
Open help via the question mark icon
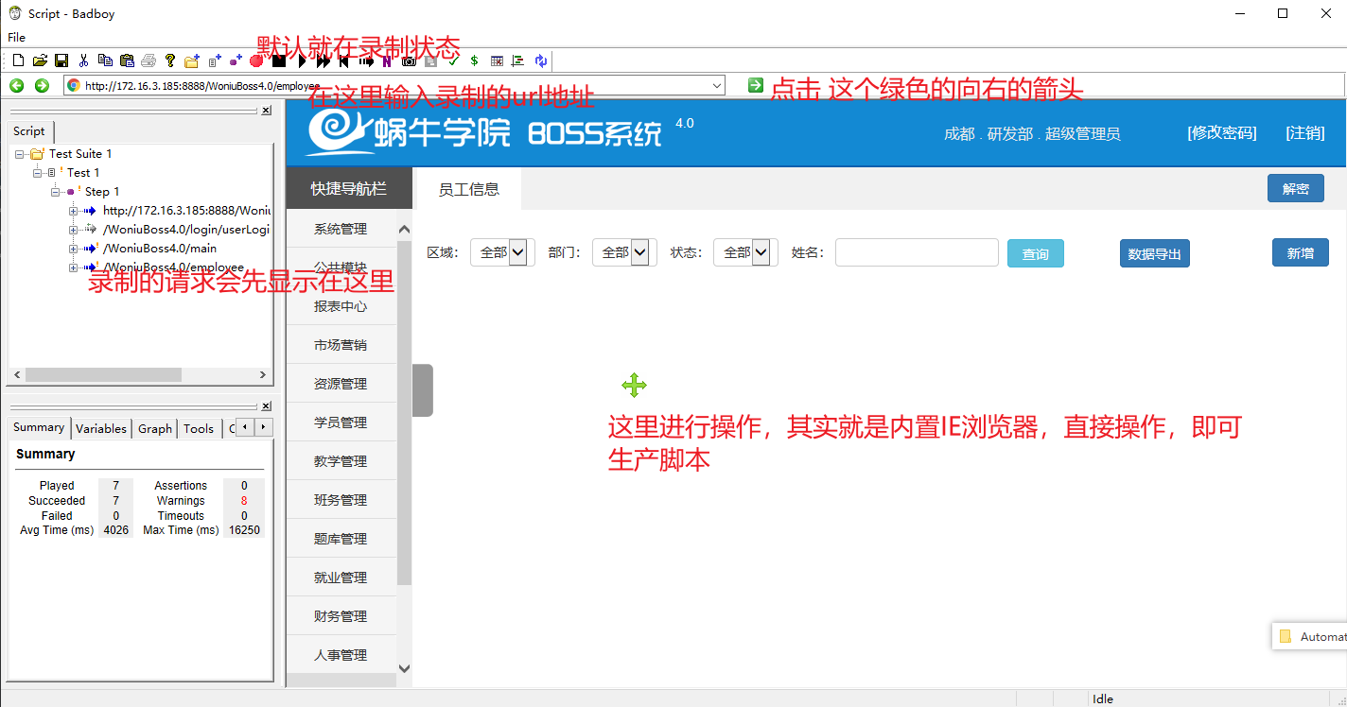(170, 60)
